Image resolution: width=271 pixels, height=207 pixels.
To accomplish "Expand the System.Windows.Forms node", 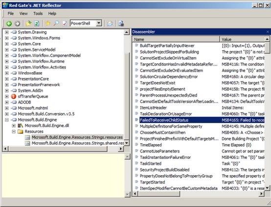I will click(7, 38).
